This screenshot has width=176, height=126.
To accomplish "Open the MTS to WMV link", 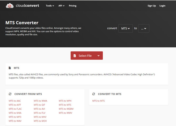I will pos(65,113).
